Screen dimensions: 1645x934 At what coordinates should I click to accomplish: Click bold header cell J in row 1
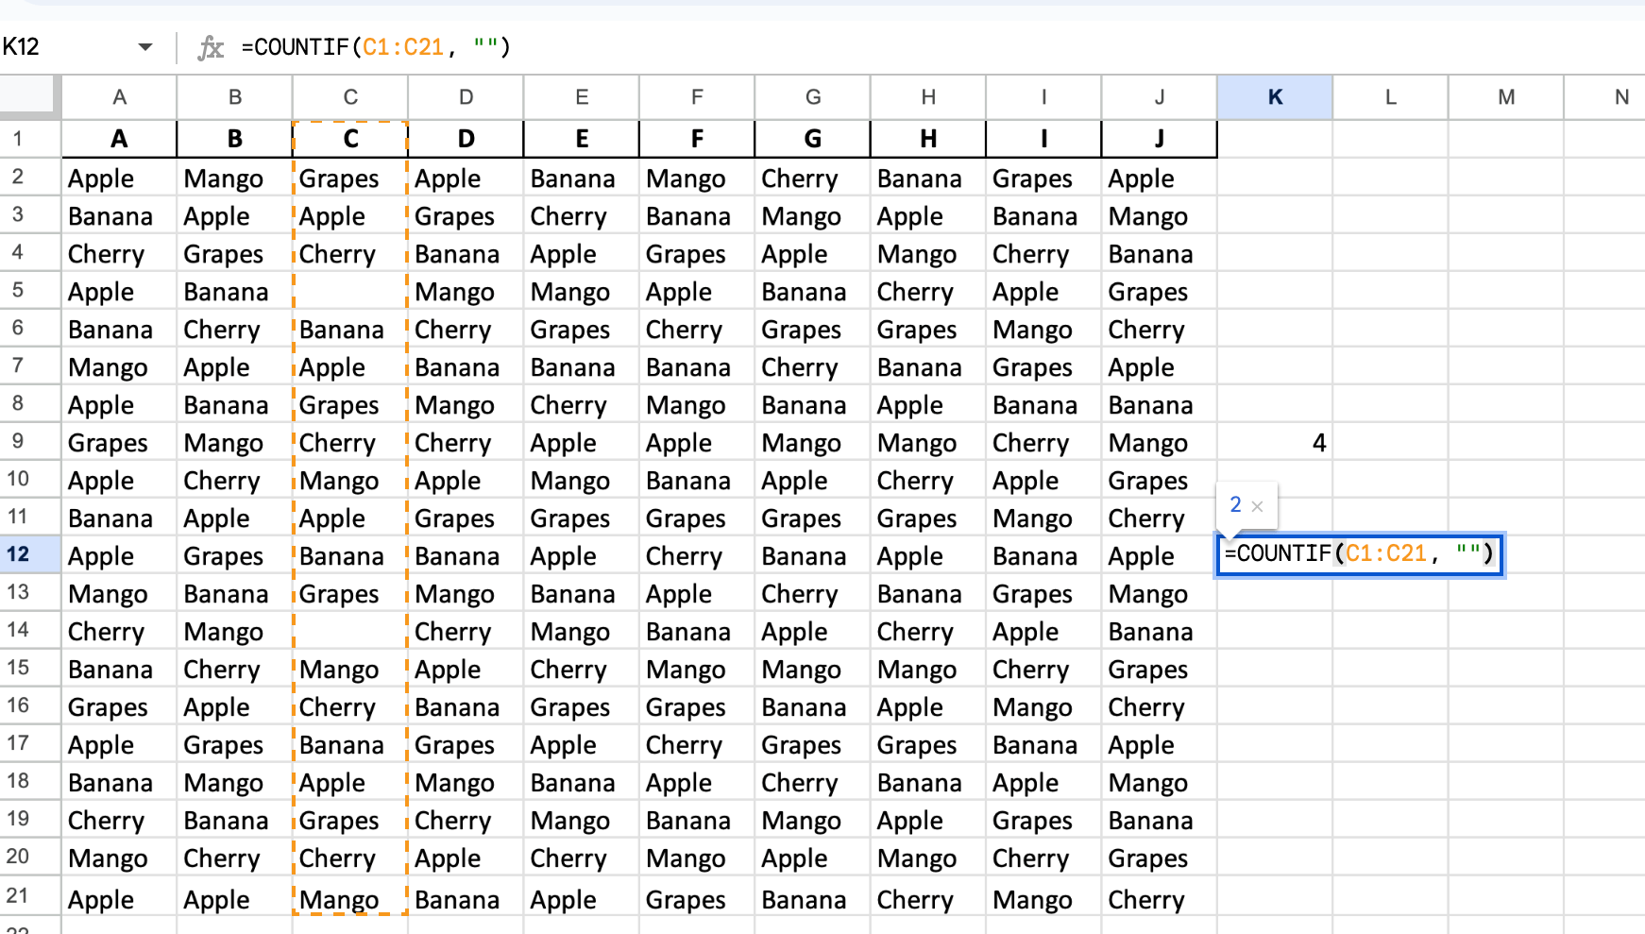(x=1159, y=139)
